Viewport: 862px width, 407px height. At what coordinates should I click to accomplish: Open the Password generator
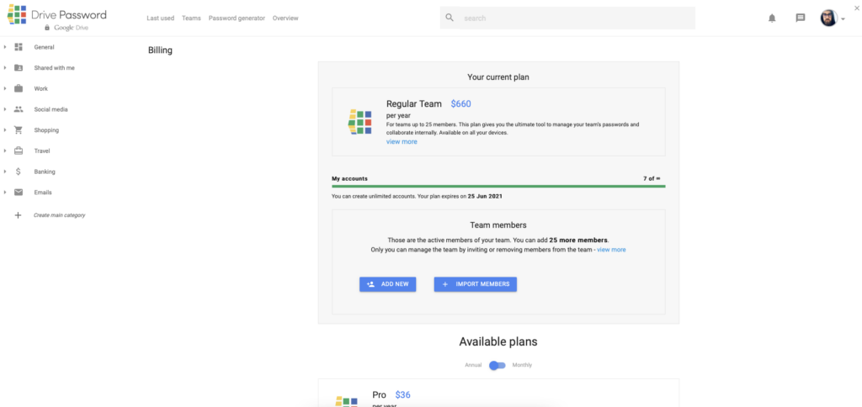[x=237, y=18]
